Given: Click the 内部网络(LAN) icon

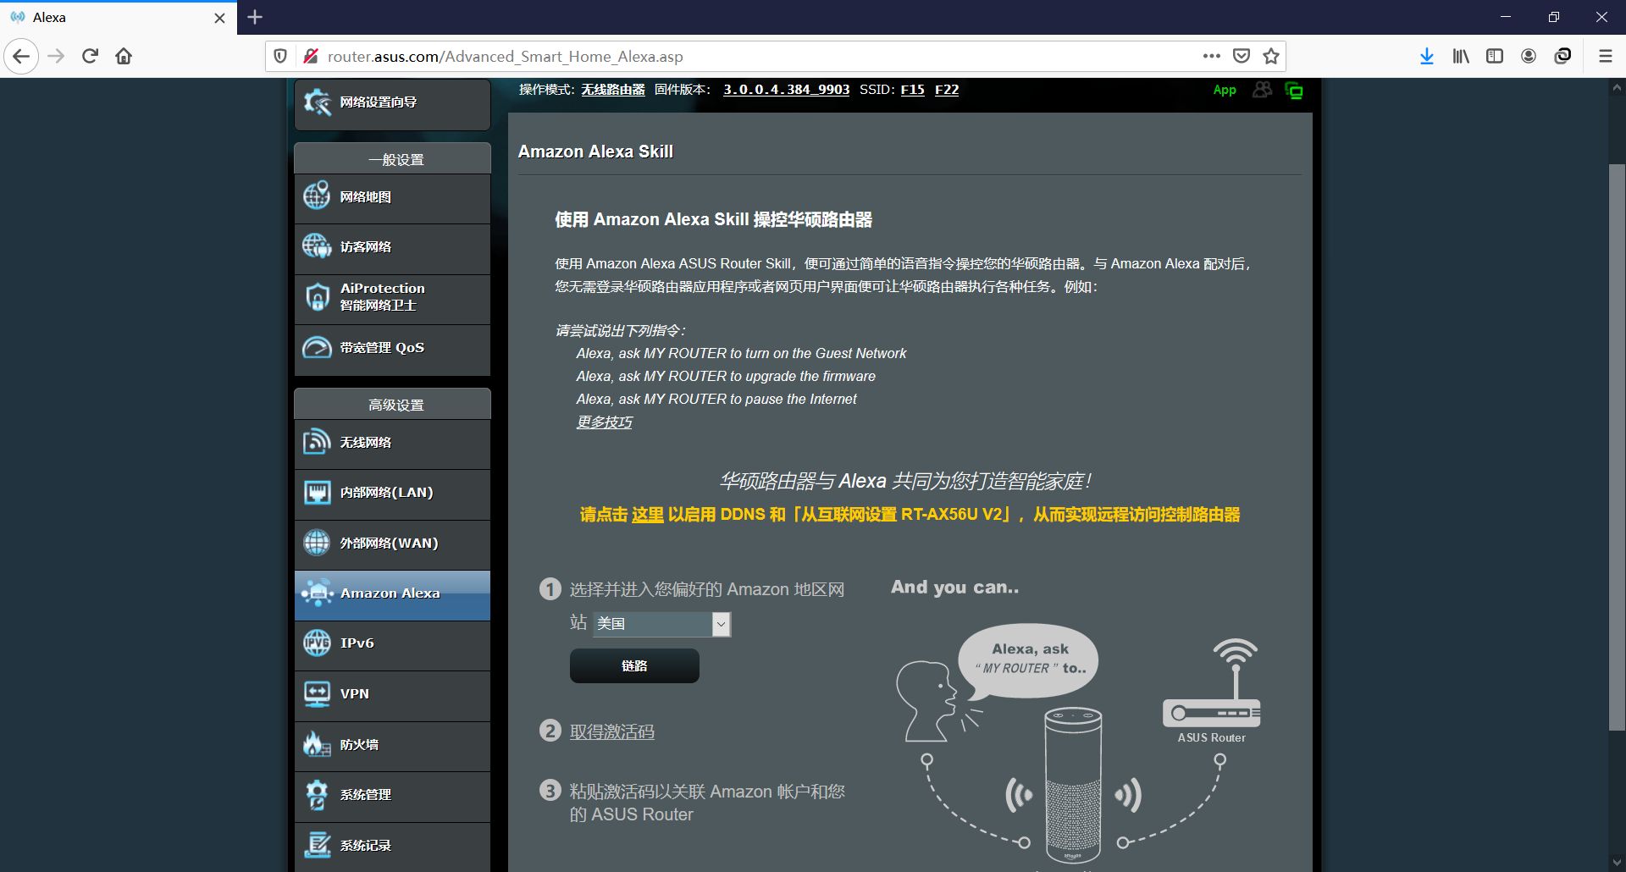Looking at the screenshot, I should click(x=317, y=492).
